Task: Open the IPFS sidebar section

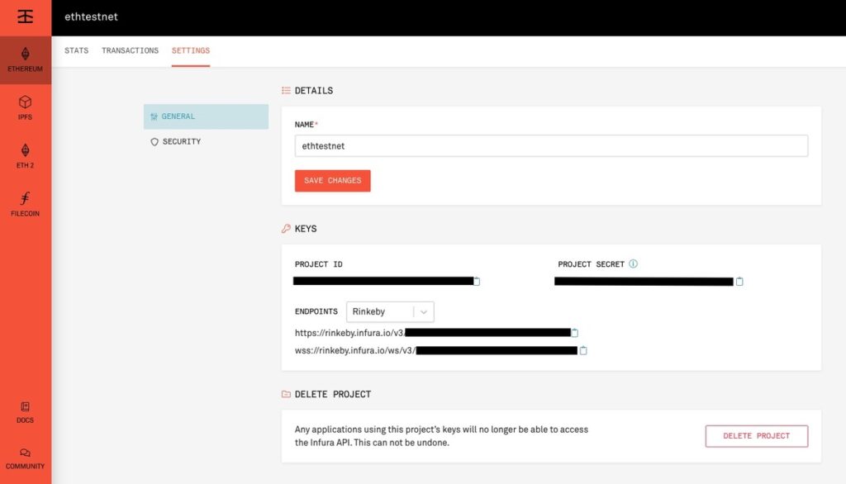Action: tap(26, 108)
